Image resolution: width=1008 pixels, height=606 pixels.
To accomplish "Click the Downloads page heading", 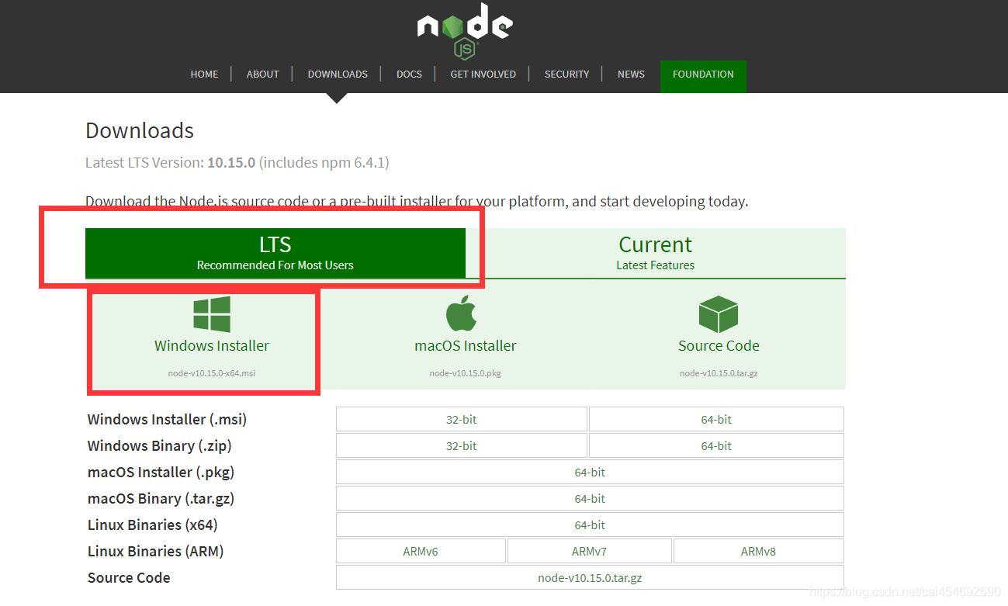I will pos(140,130).
